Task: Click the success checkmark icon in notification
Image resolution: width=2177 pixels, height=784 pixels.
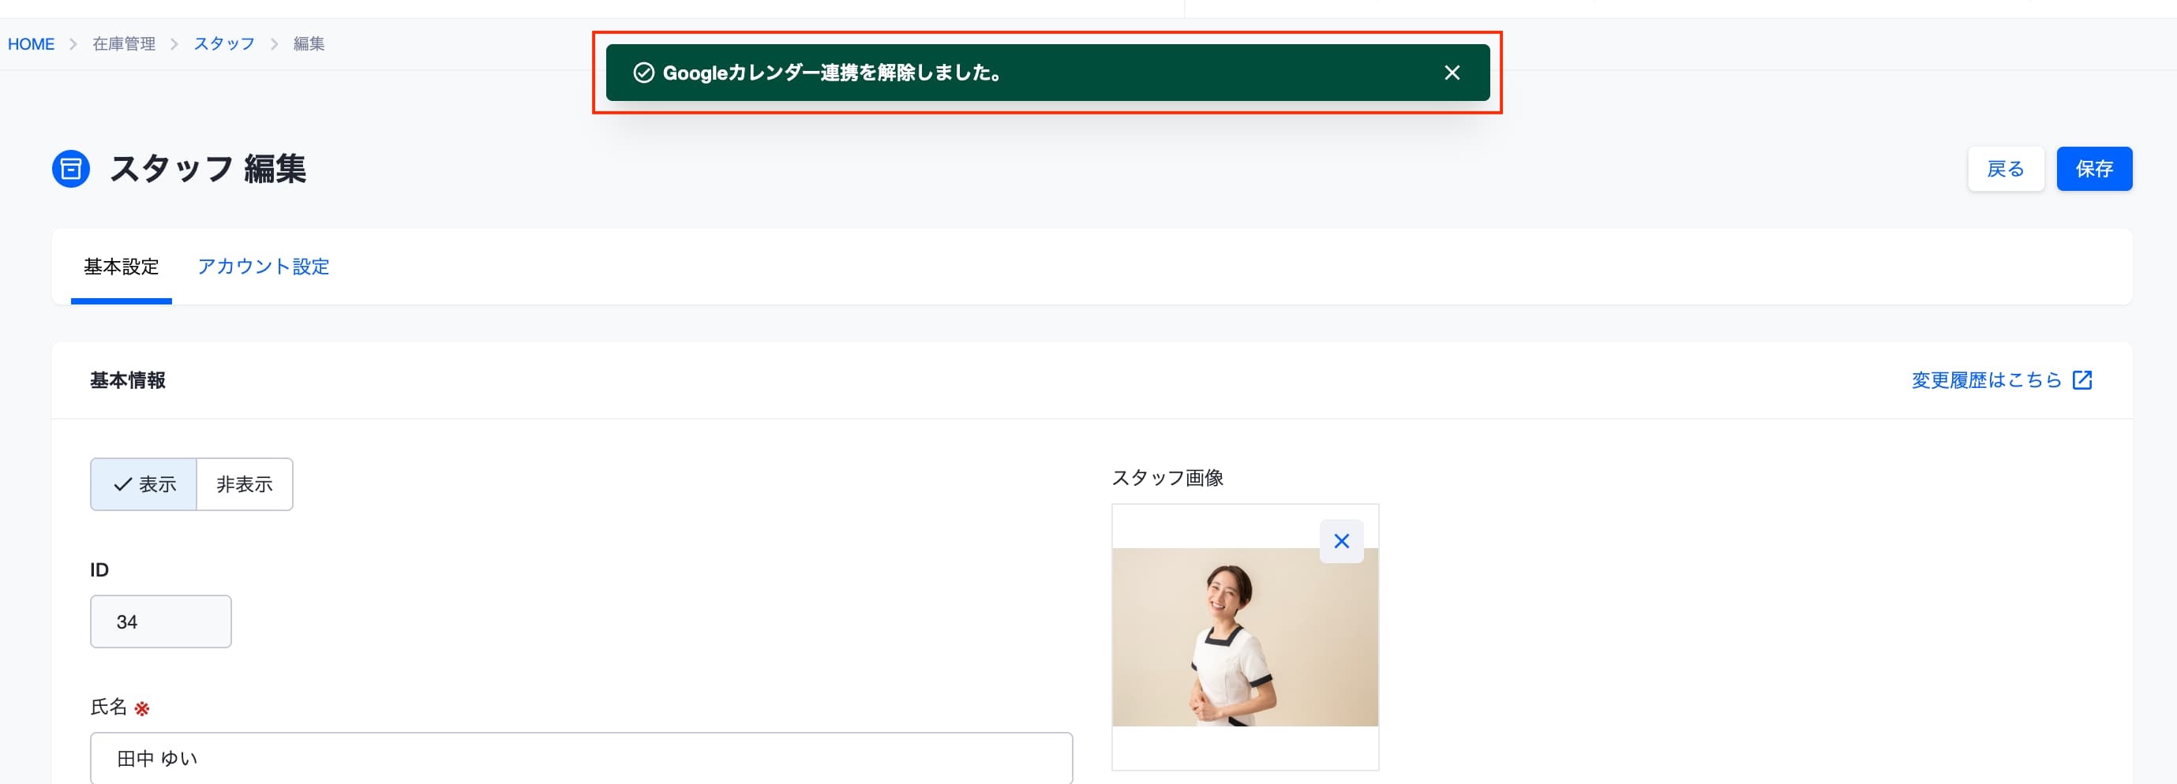Action: 644,73
